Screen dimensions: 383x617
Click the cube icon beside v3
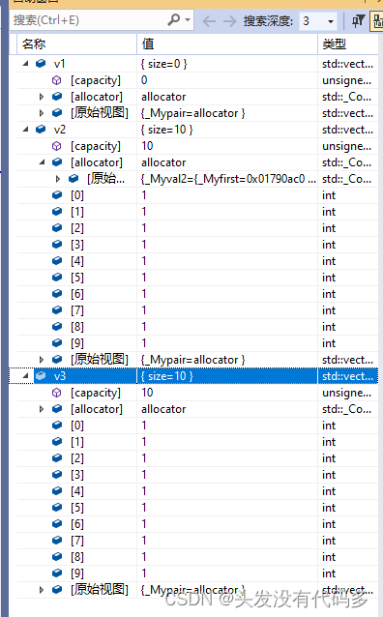click(x=41, y=376)
